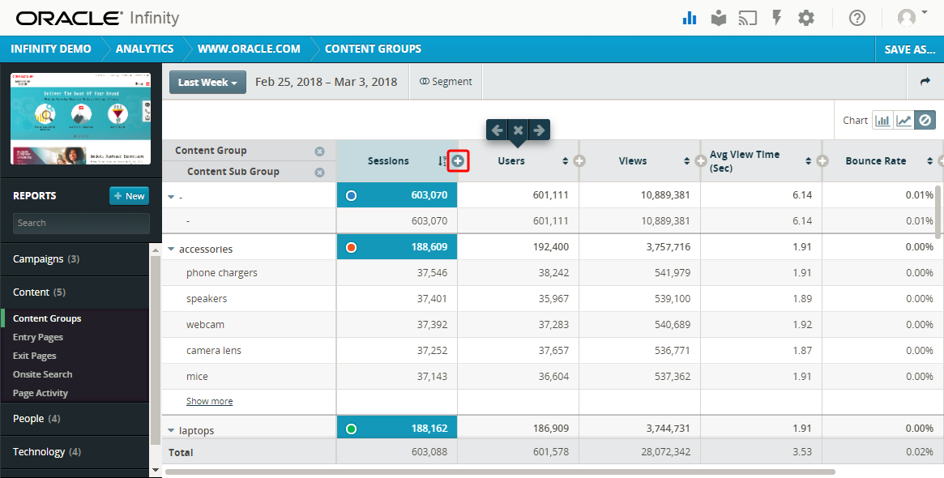Viewport: 944px width, 478px height.
Task: Toggle blue chart marker for 603,070 row
Action: click(x=352, y=195)
